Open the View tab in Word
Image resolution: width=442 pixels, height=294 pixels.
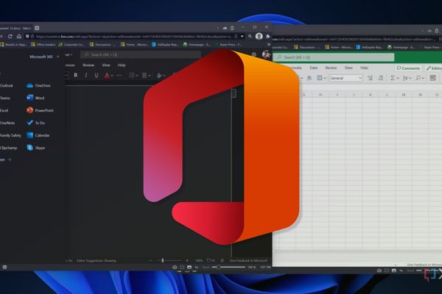tap(106, 65)
